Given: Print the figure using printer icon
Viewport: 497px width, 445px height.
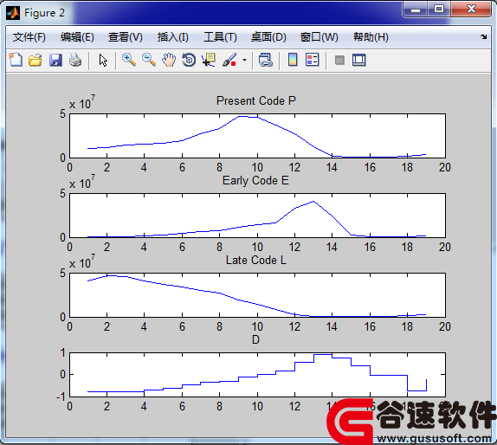Looking at the screenshot, I should (75, 60).
